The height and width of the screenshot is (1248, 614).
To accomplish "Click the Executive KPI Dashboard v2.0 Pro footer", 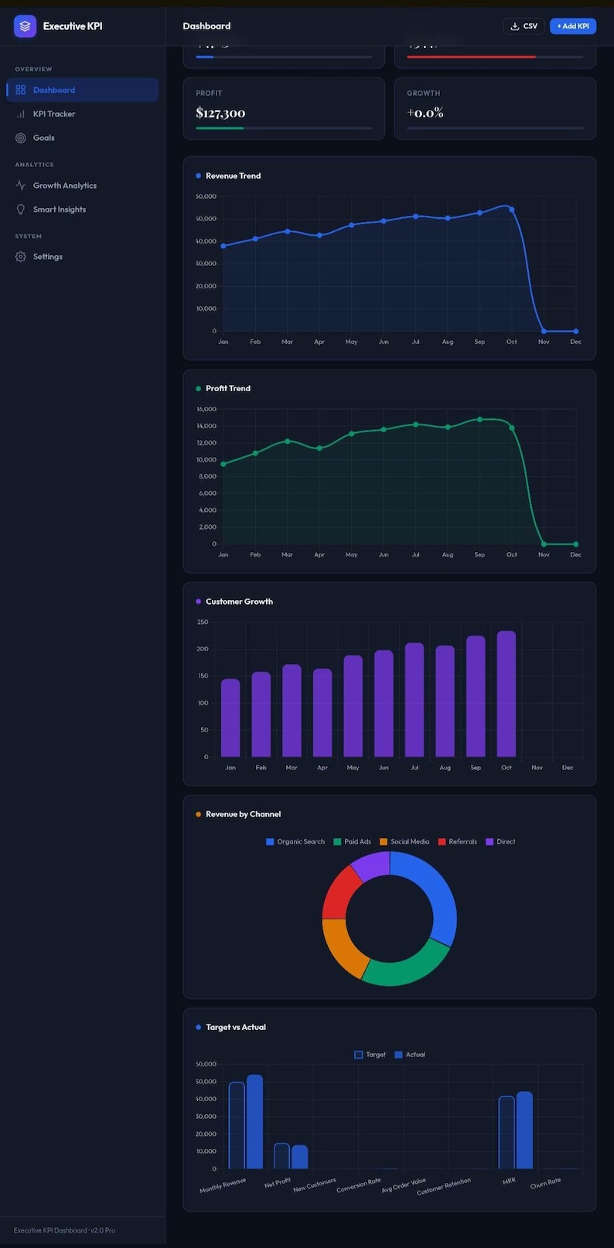I will tap(64, 1230).
